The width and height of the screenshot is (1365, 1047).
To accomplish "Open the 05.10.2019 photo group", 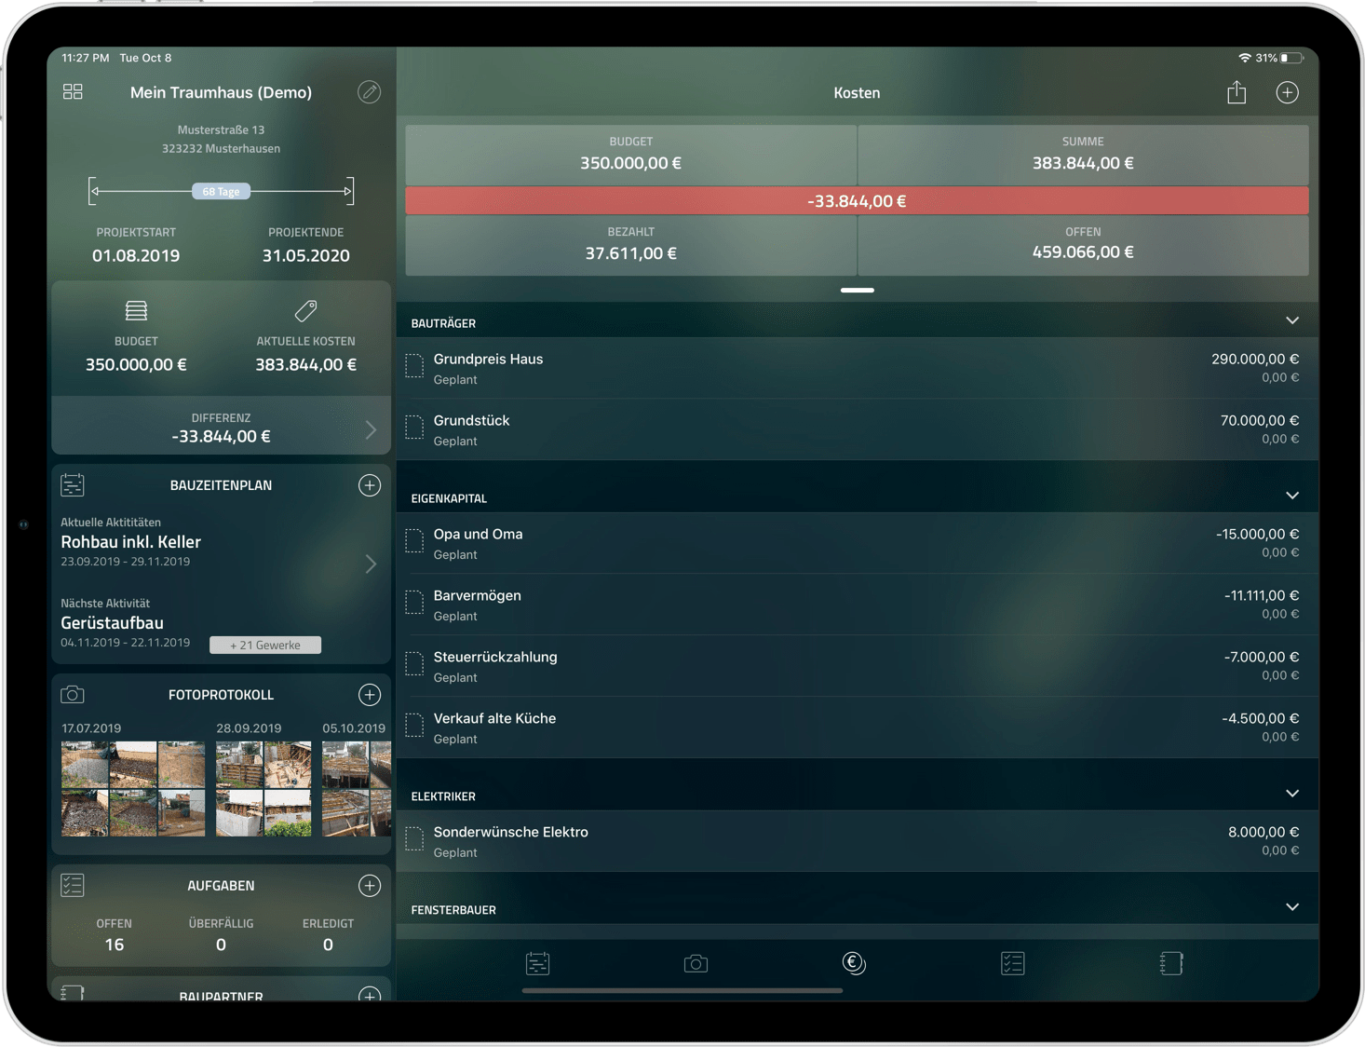I will (x=357, y=789).
